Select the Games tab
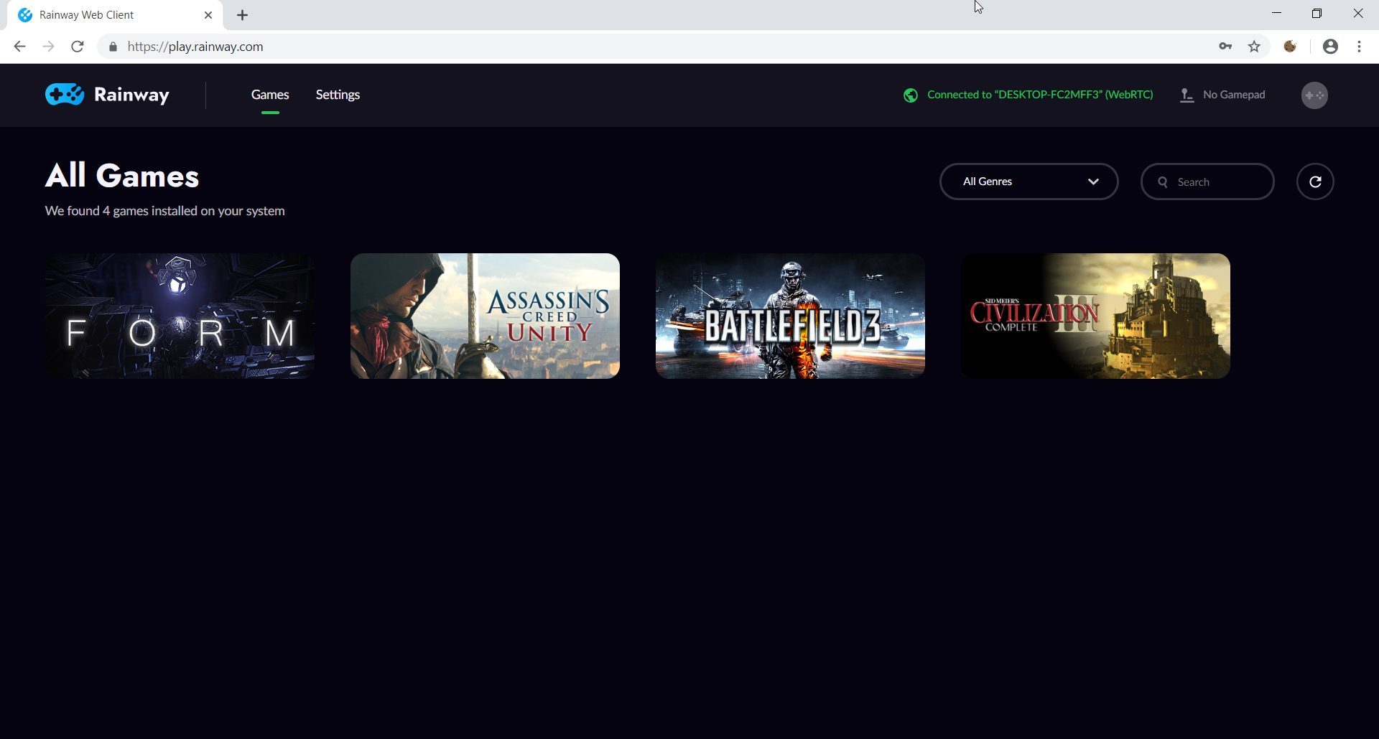The image size is (1379, 739). point(270,95)
